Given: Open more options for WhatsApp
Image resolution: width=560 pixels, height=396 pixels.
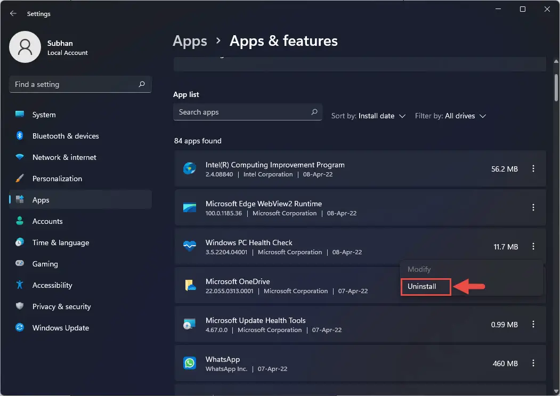Looking at the screenshot, I should (x=533, y=363).
